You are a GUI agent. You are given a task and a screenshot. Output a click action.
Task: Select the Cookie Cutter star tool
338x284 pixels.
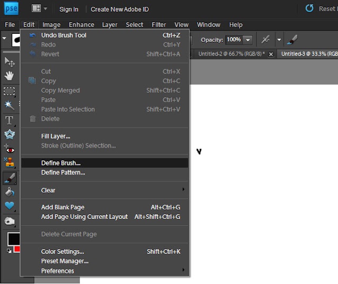coord(10,134)
